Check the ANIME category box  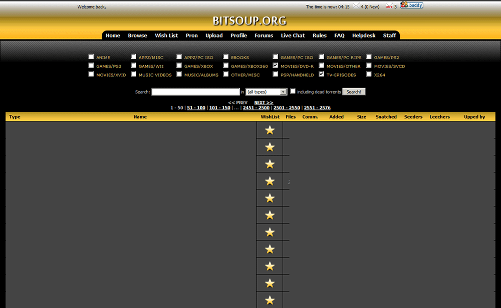pos(91,57)
